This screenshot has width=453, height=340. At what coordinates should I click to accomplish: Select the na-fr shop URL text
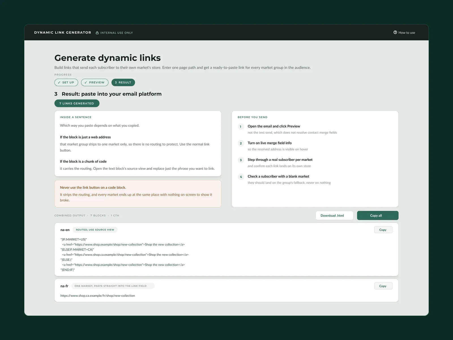click(98, 296)
